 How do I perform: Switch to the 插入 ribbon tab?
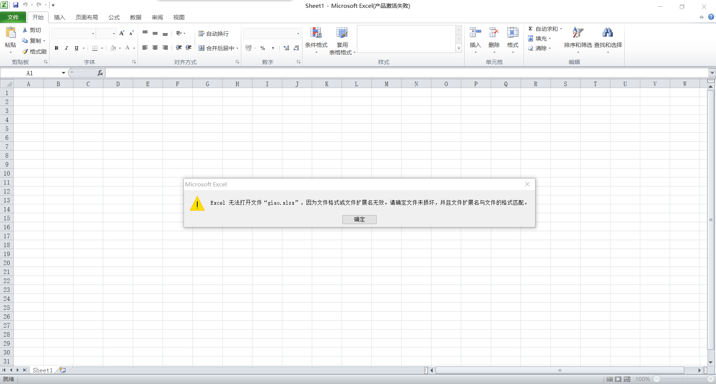pyautogui.click(x=60, y=17)
